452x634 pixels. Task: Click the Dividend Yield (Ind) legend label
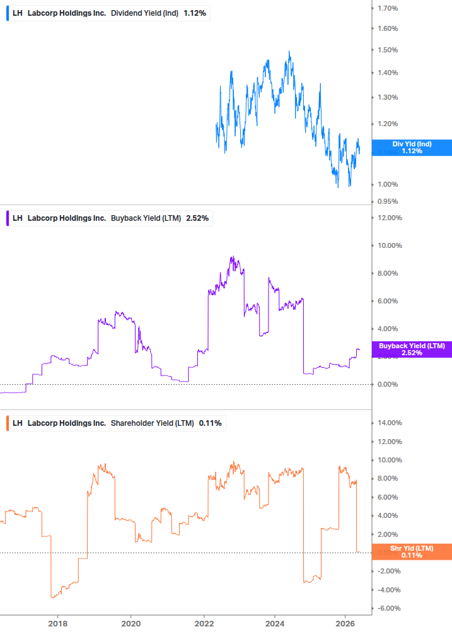[x=144, y=13]
